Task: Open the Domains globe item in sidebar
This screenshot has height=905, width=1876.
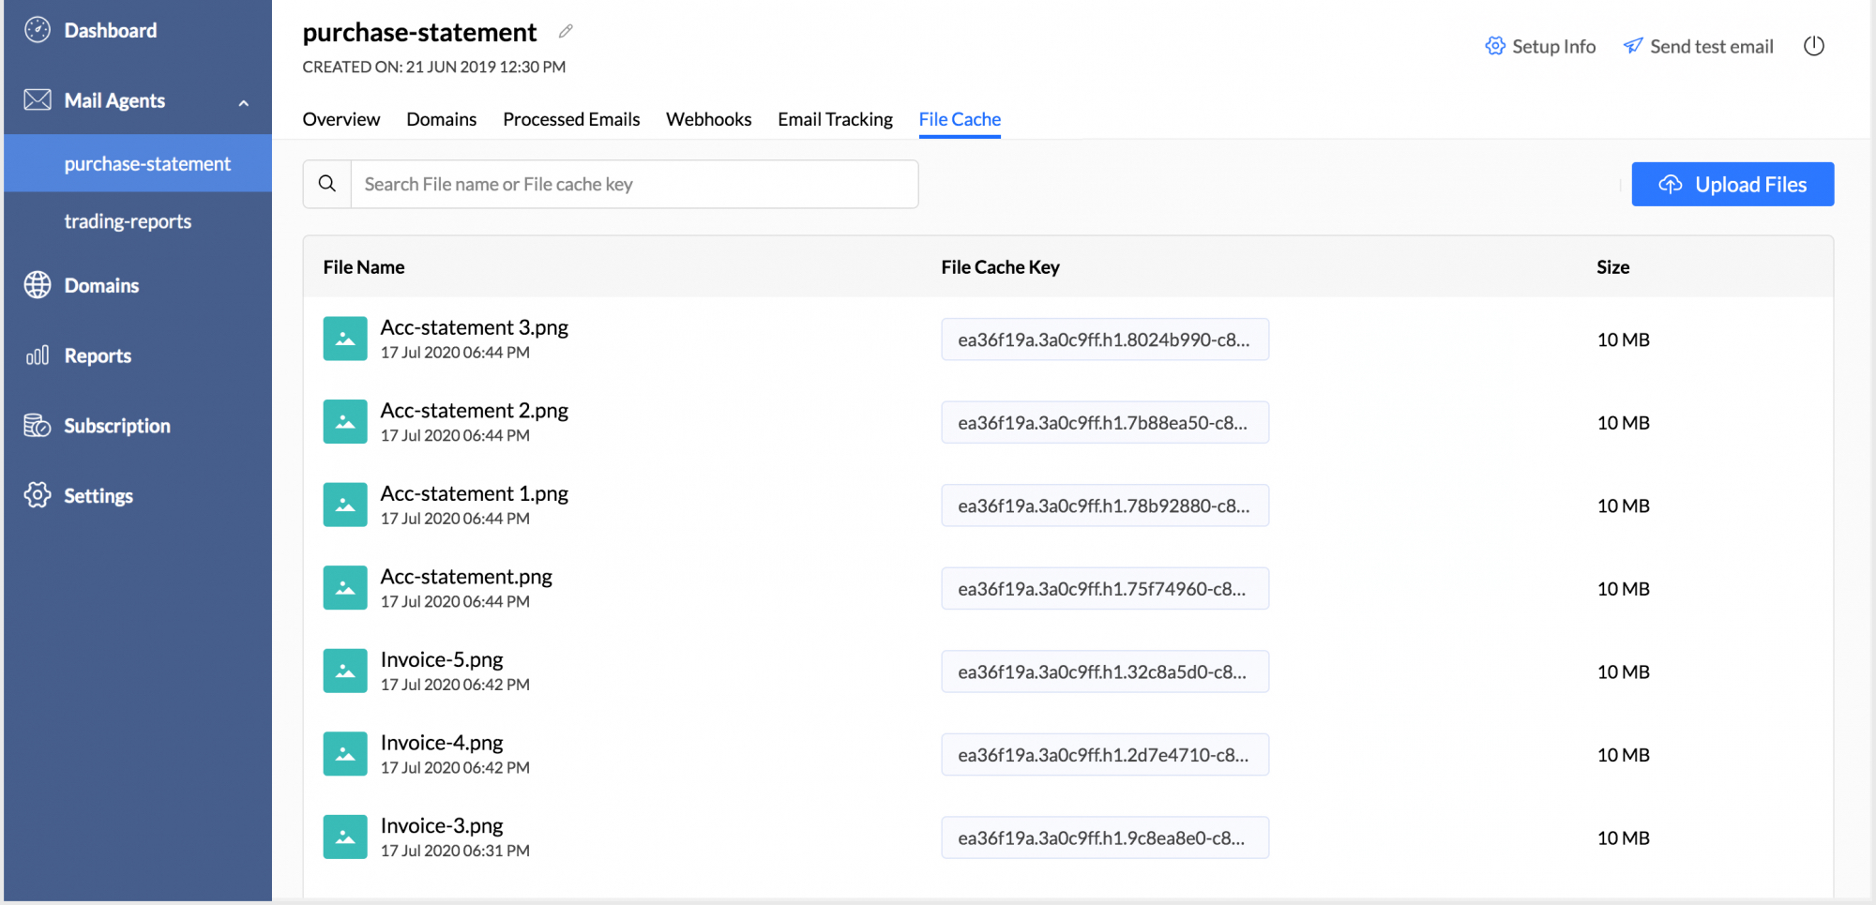Action: [x=100, y=285]
